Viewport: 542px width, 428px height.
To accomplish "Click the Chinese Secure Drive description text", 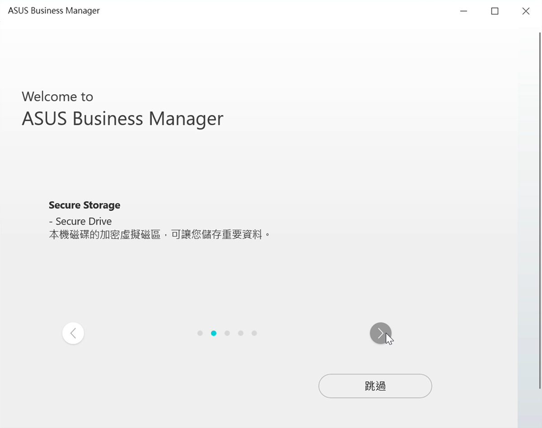I will coord(159,235).
